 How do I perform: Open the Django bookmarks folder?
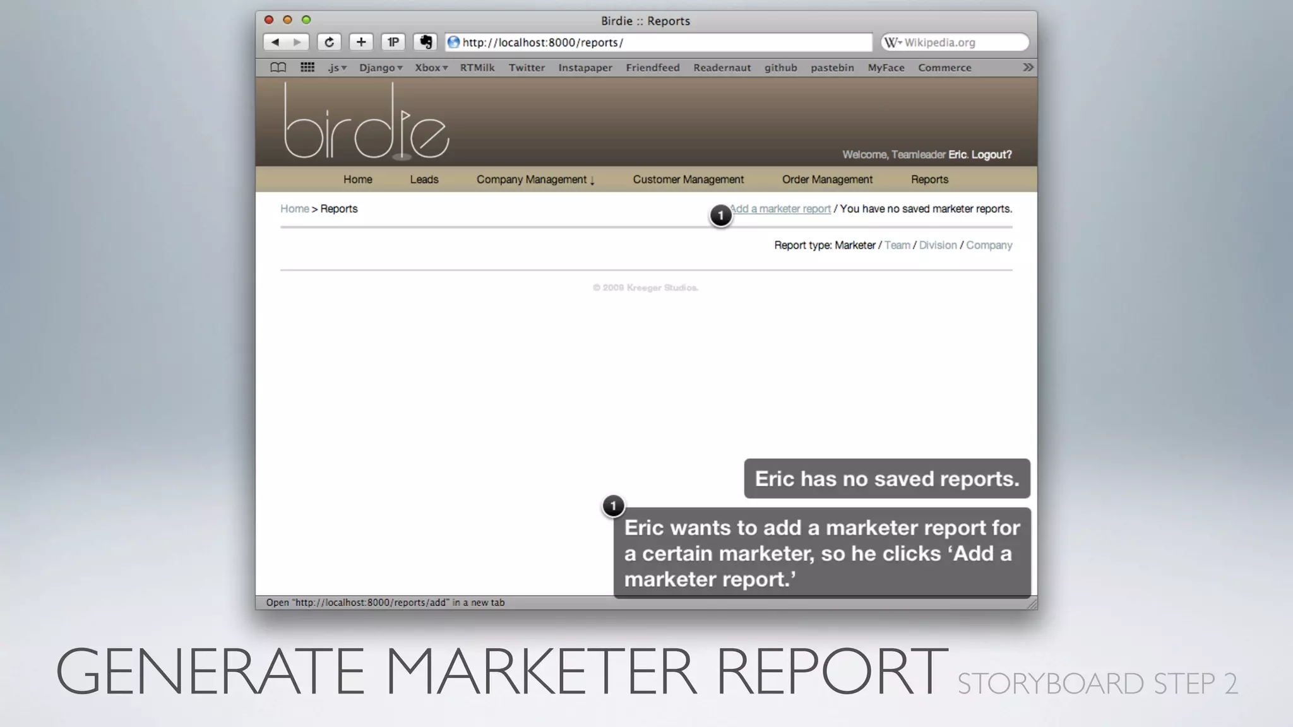pyautogui.click(x=381, y=68)
